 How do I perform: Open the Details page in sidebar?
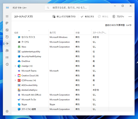click(x=7, y=57)
